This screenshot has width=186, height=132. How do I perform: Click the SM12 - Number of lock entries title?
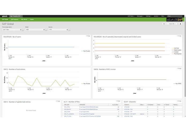click(14, 69)
